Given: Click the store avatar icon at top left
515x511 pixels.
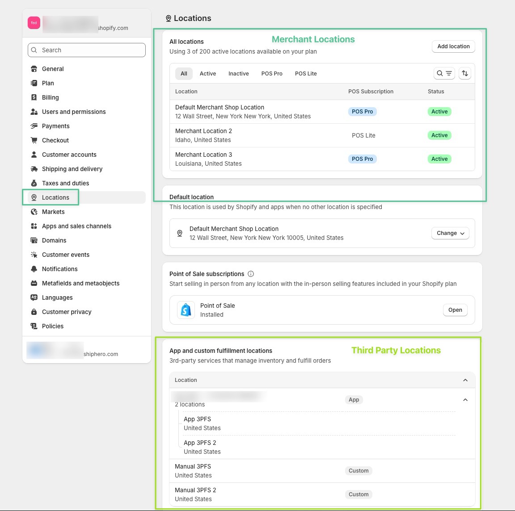Looking at the screenshot, I should [x=34, y=23].
